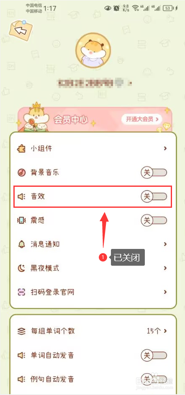Tap the 震感 vibration phone icon
Image resolution: width=185 pixels, height=395 pixels.
coord(21,220)
